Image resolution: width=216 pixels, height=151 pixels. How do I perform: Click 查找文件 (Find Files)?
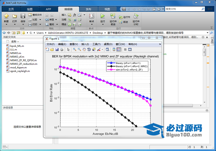click(x=35, y=15)
